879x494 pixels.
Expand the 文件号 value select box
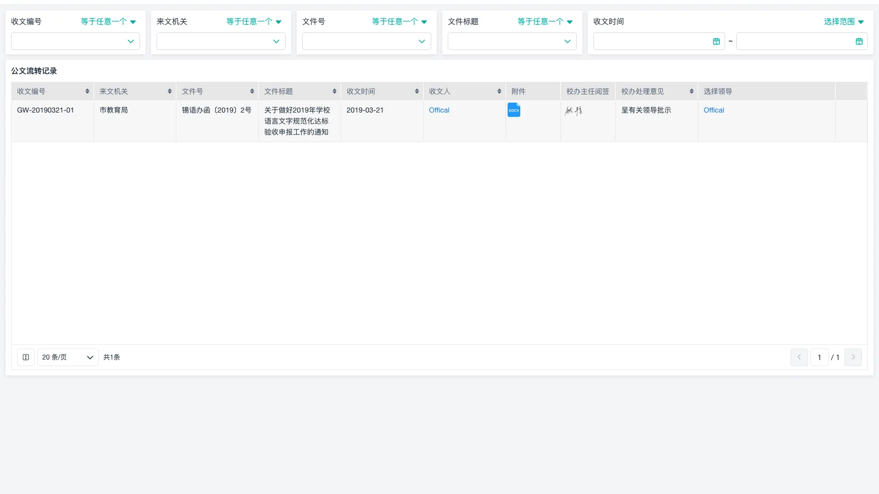coord(366,41)
